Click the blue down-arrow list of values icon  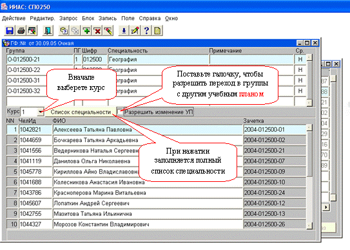pos(124,30)
